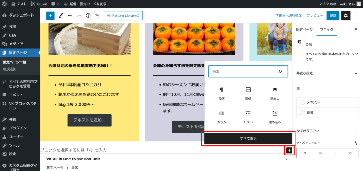
Task: Open CTA menu
Action: pyautogui.click(x=20, y=35)
